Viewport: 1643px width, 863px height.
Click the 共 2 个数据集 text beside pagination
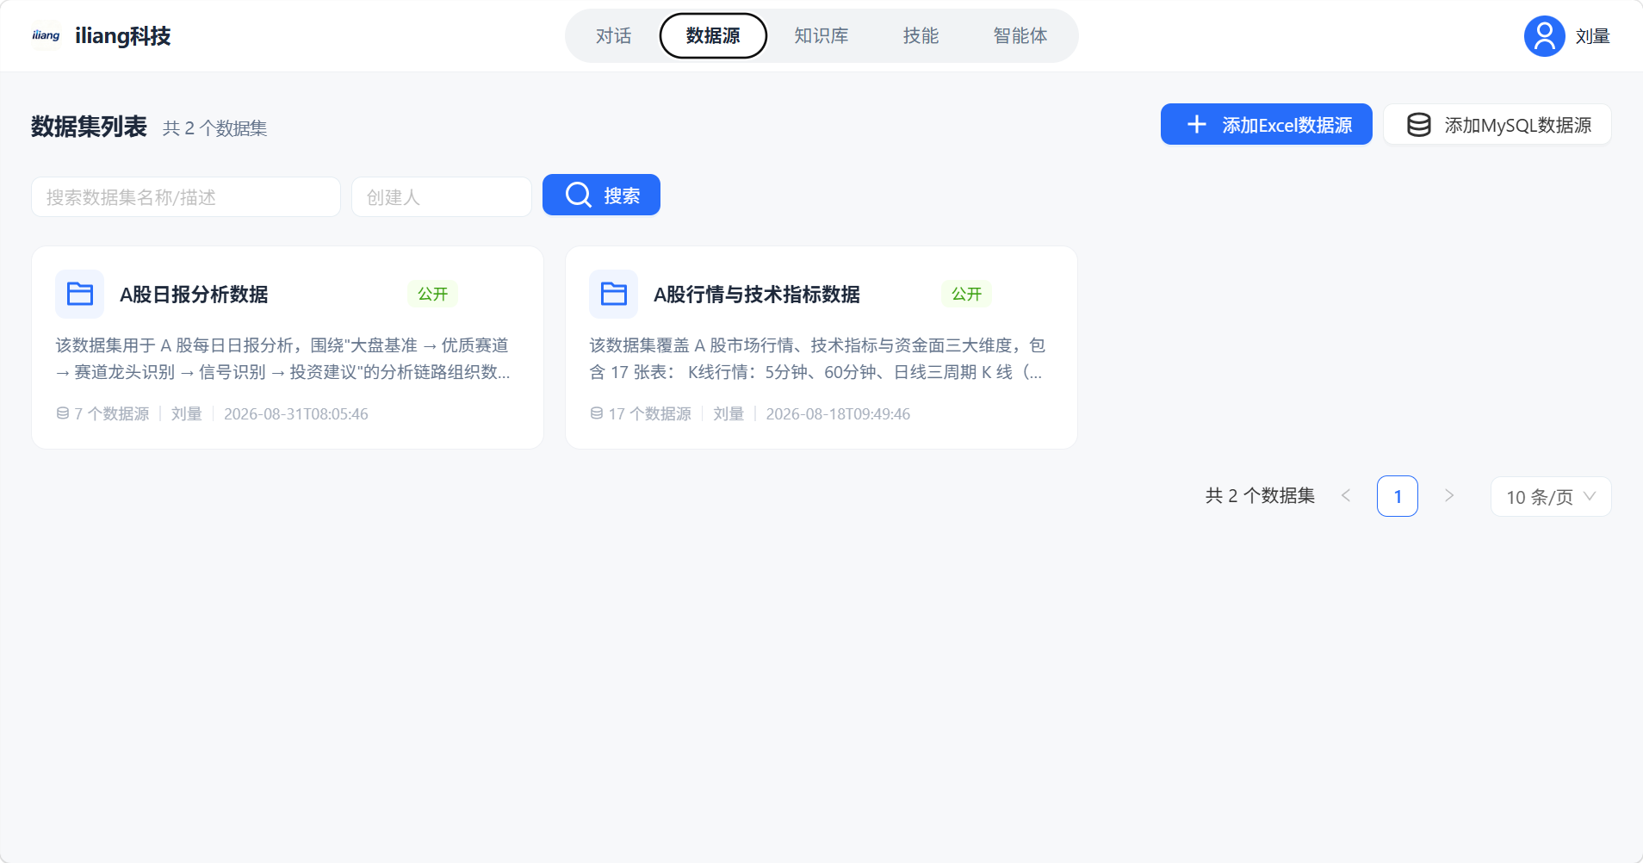(x=1260, y=496)
